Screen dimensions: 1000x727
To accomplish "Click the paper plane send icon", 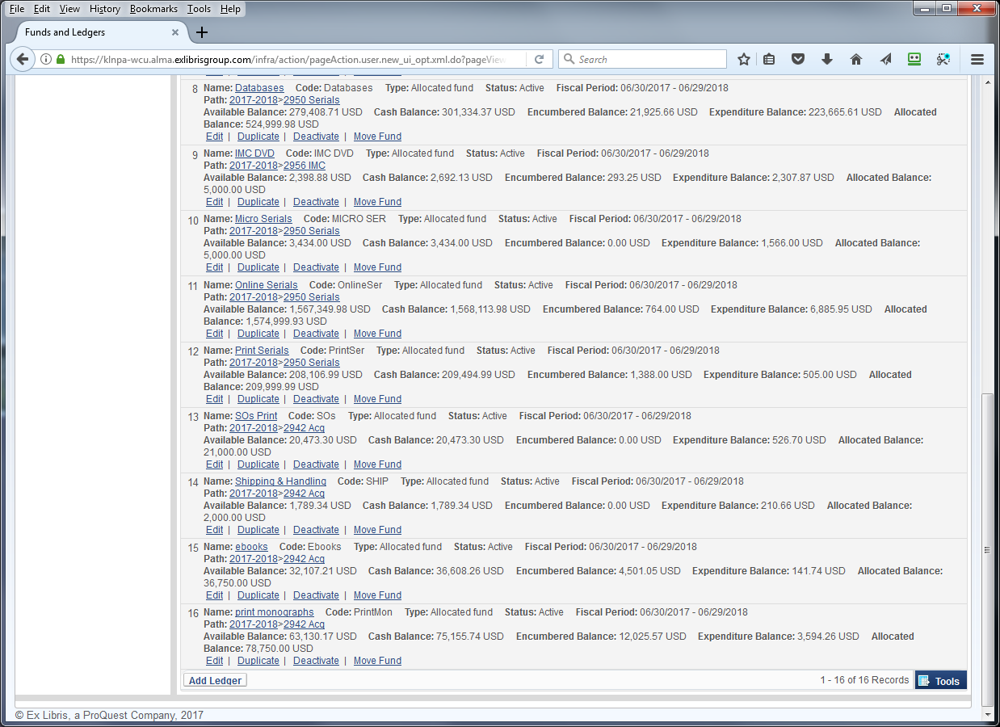I will (885, 59).
